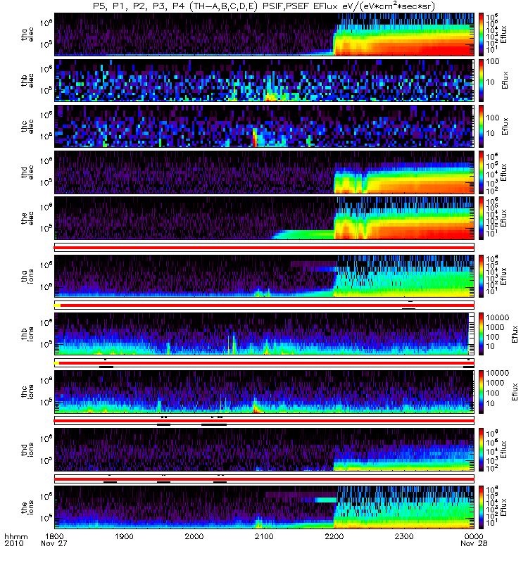Click the 2300 time axis label
Viewport: 528px width, 563px height.
[404, 536]
